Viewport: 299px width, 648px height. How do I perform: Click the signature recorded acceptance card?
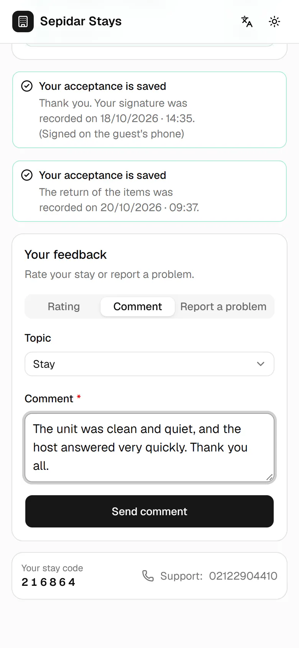[149, 110]
